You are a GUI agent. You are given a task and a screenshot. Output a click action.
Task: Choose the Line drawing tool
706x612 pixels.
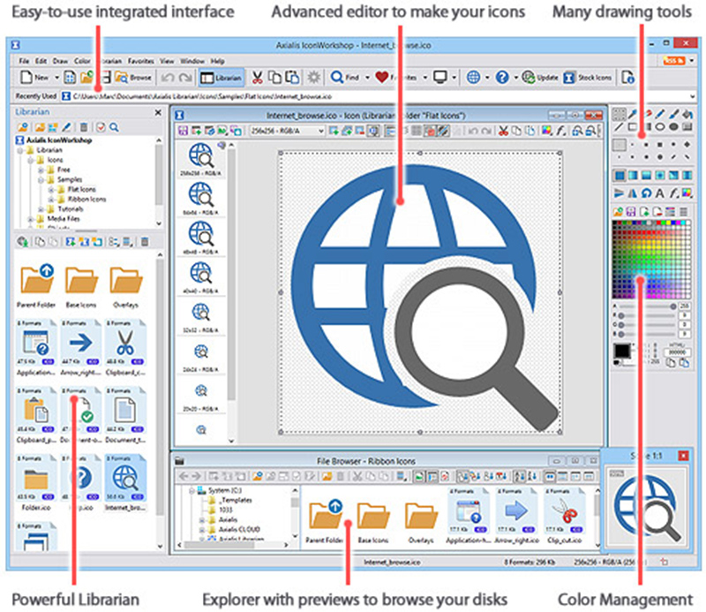617,126
